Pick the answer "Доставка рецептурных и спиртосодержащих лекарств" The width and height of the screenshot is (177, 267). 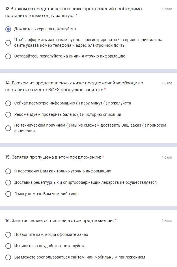pyautogui.click(x=8, y=182)
